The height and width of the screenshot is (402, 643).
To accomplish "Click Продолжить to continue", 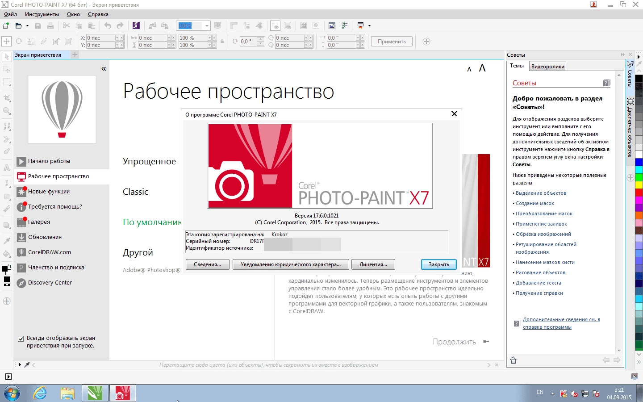I will point(461,342).
